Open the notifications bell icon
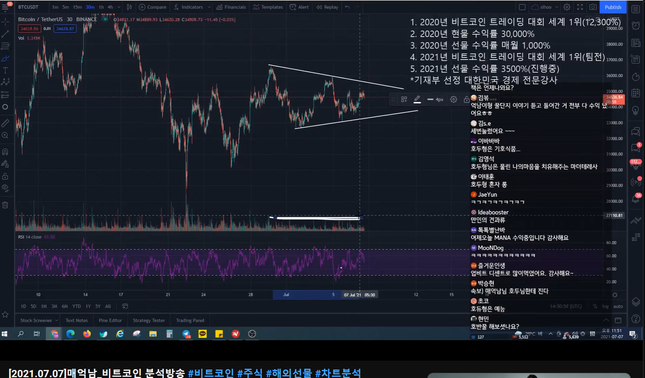Viewport: 645px width, 378px height. click(x=636, y=198)
